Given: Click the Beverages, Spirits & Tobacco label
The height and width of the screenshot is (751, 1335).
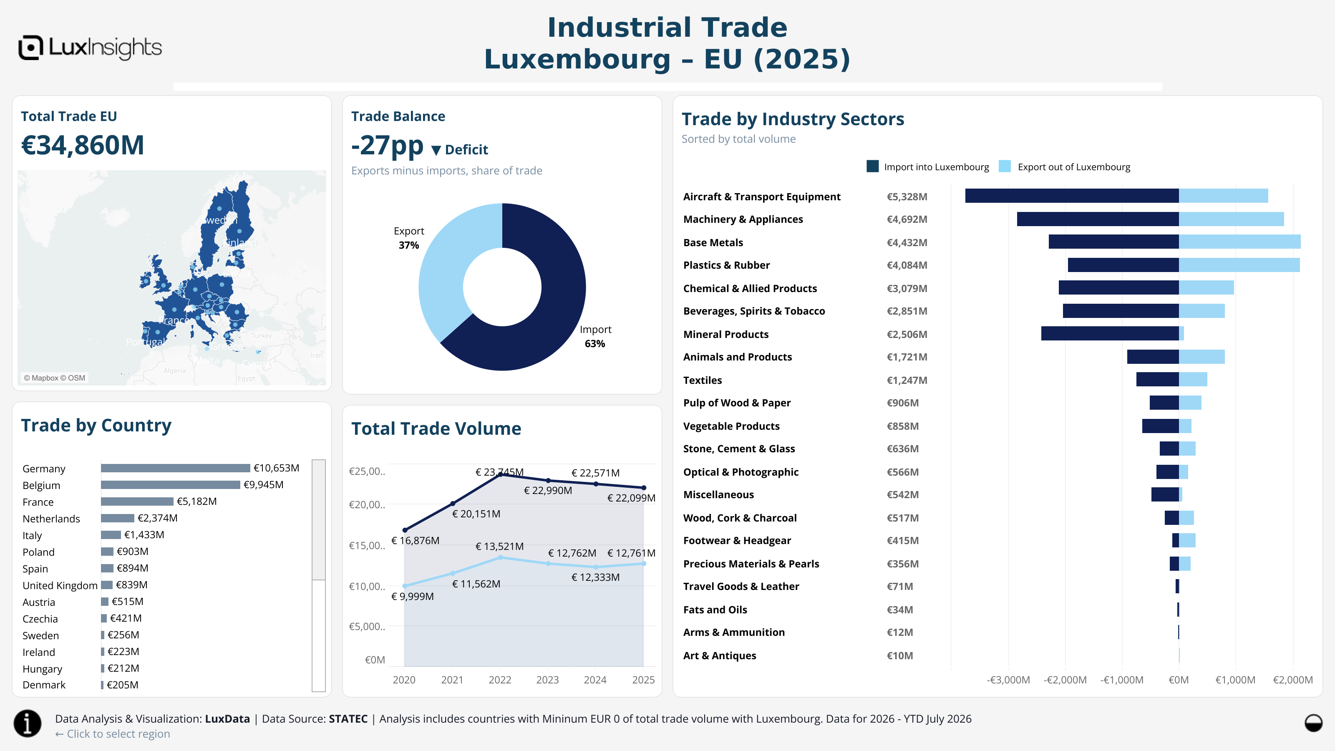Looking at the screenshot, I should coord(754,311).
